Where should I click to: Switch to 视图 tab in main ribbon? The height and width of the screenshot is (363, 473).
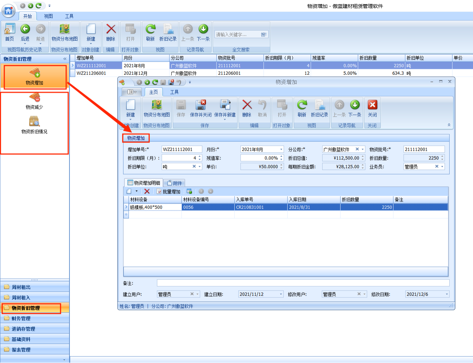tap(49, 16)
